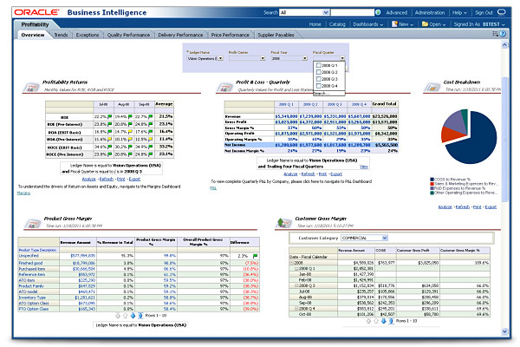
Task: Click the Customer Gross Margin section icon
Action: 283,223
